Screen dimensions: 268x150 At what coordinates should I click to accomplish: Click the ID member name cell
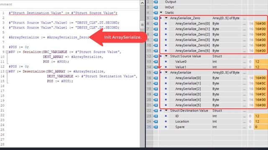(177, 116)
